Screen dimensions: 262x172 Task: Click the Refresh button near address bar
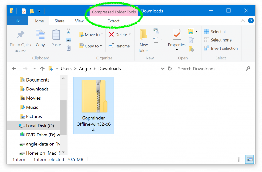(x=170, y=69)
